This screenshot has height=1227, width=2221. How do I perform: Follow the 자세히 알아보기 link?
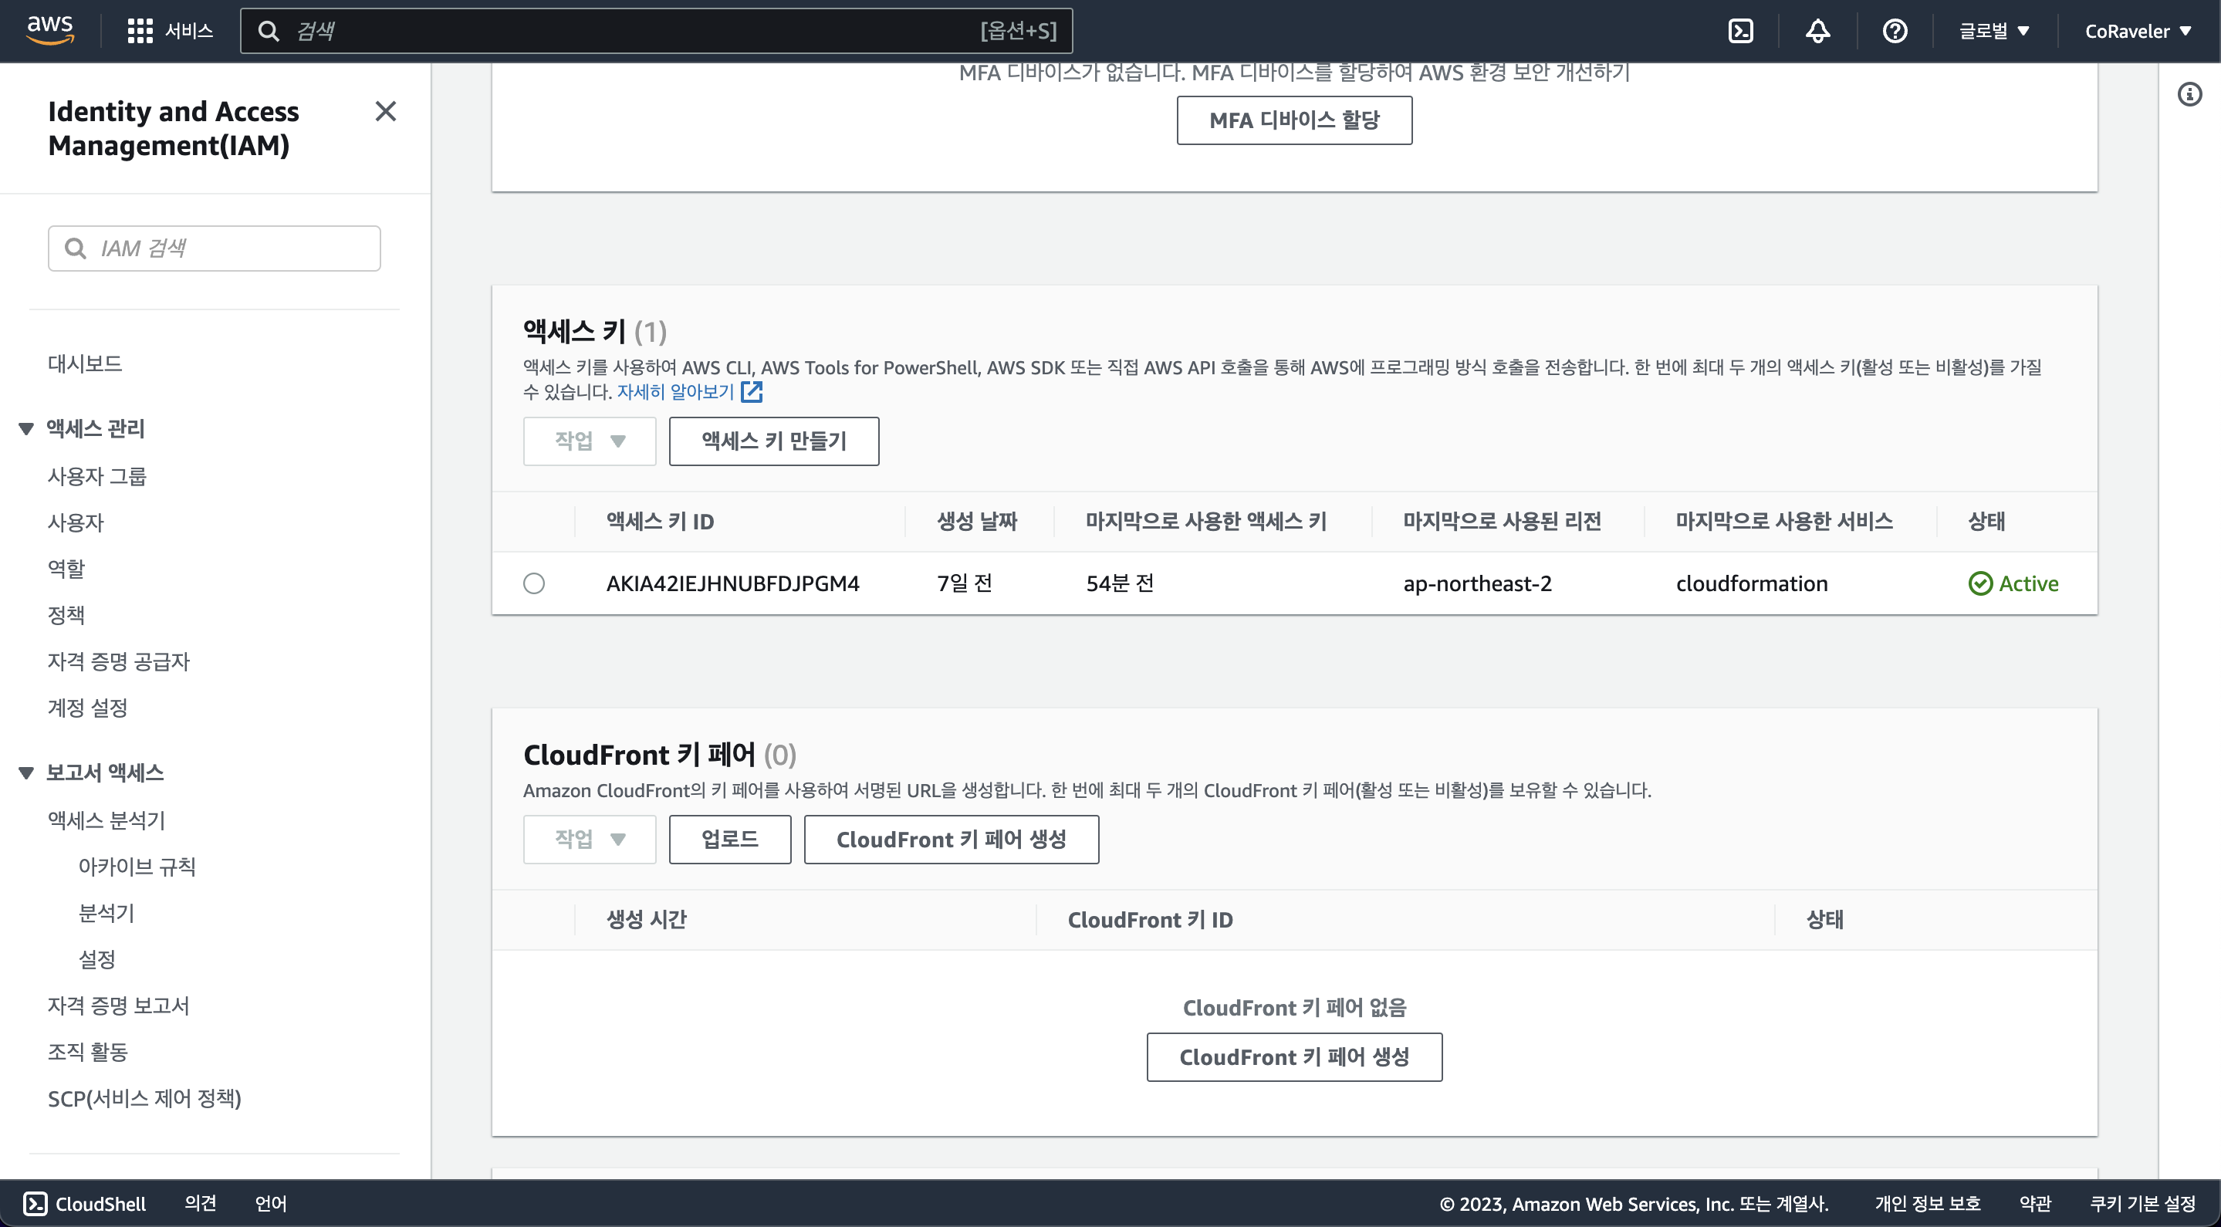pyautogui.click(x=675, y=391)
